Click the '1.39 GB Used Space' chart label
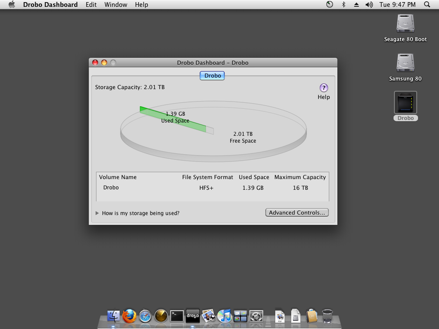 coord(175,117)
